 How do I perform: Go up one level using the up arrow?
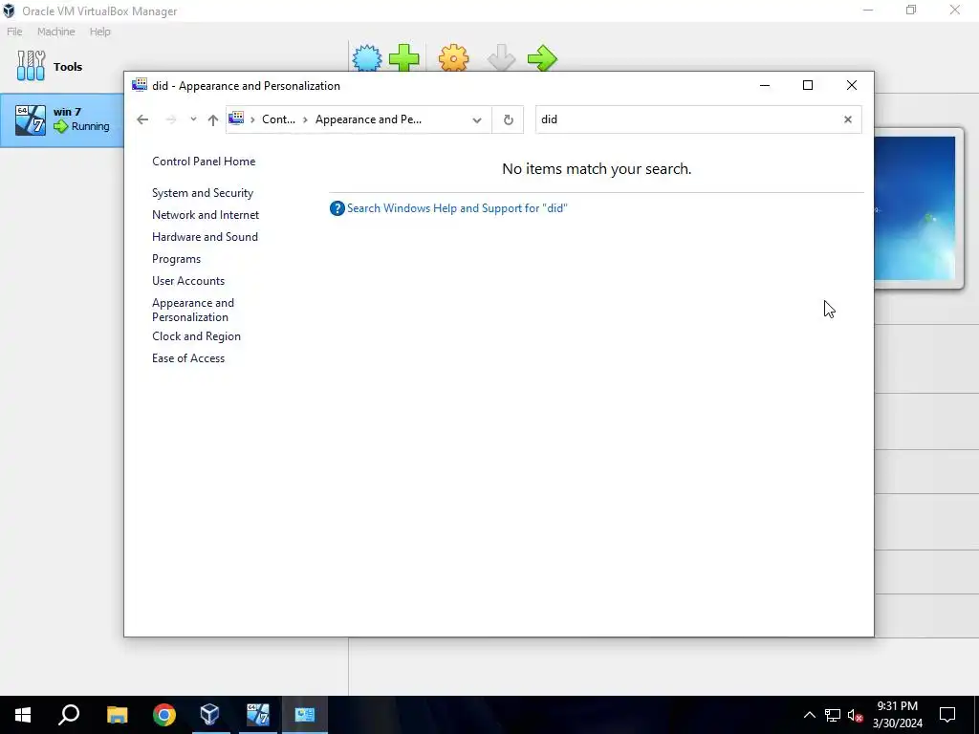tap(213, 119)
